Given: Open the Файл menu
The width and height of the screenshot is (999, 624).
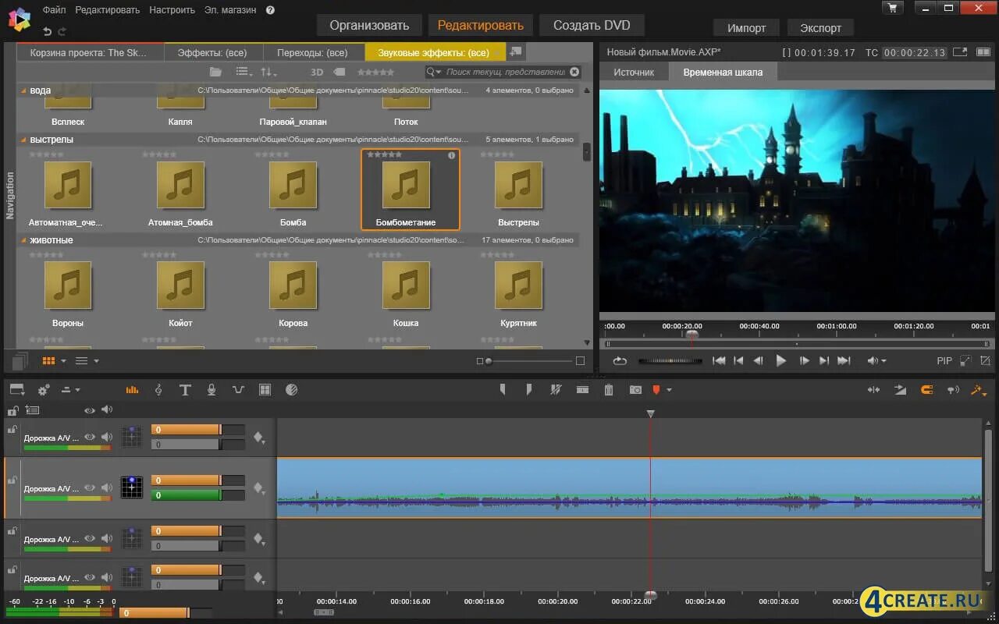Looking at the screenshot, I should pos(54,10).
